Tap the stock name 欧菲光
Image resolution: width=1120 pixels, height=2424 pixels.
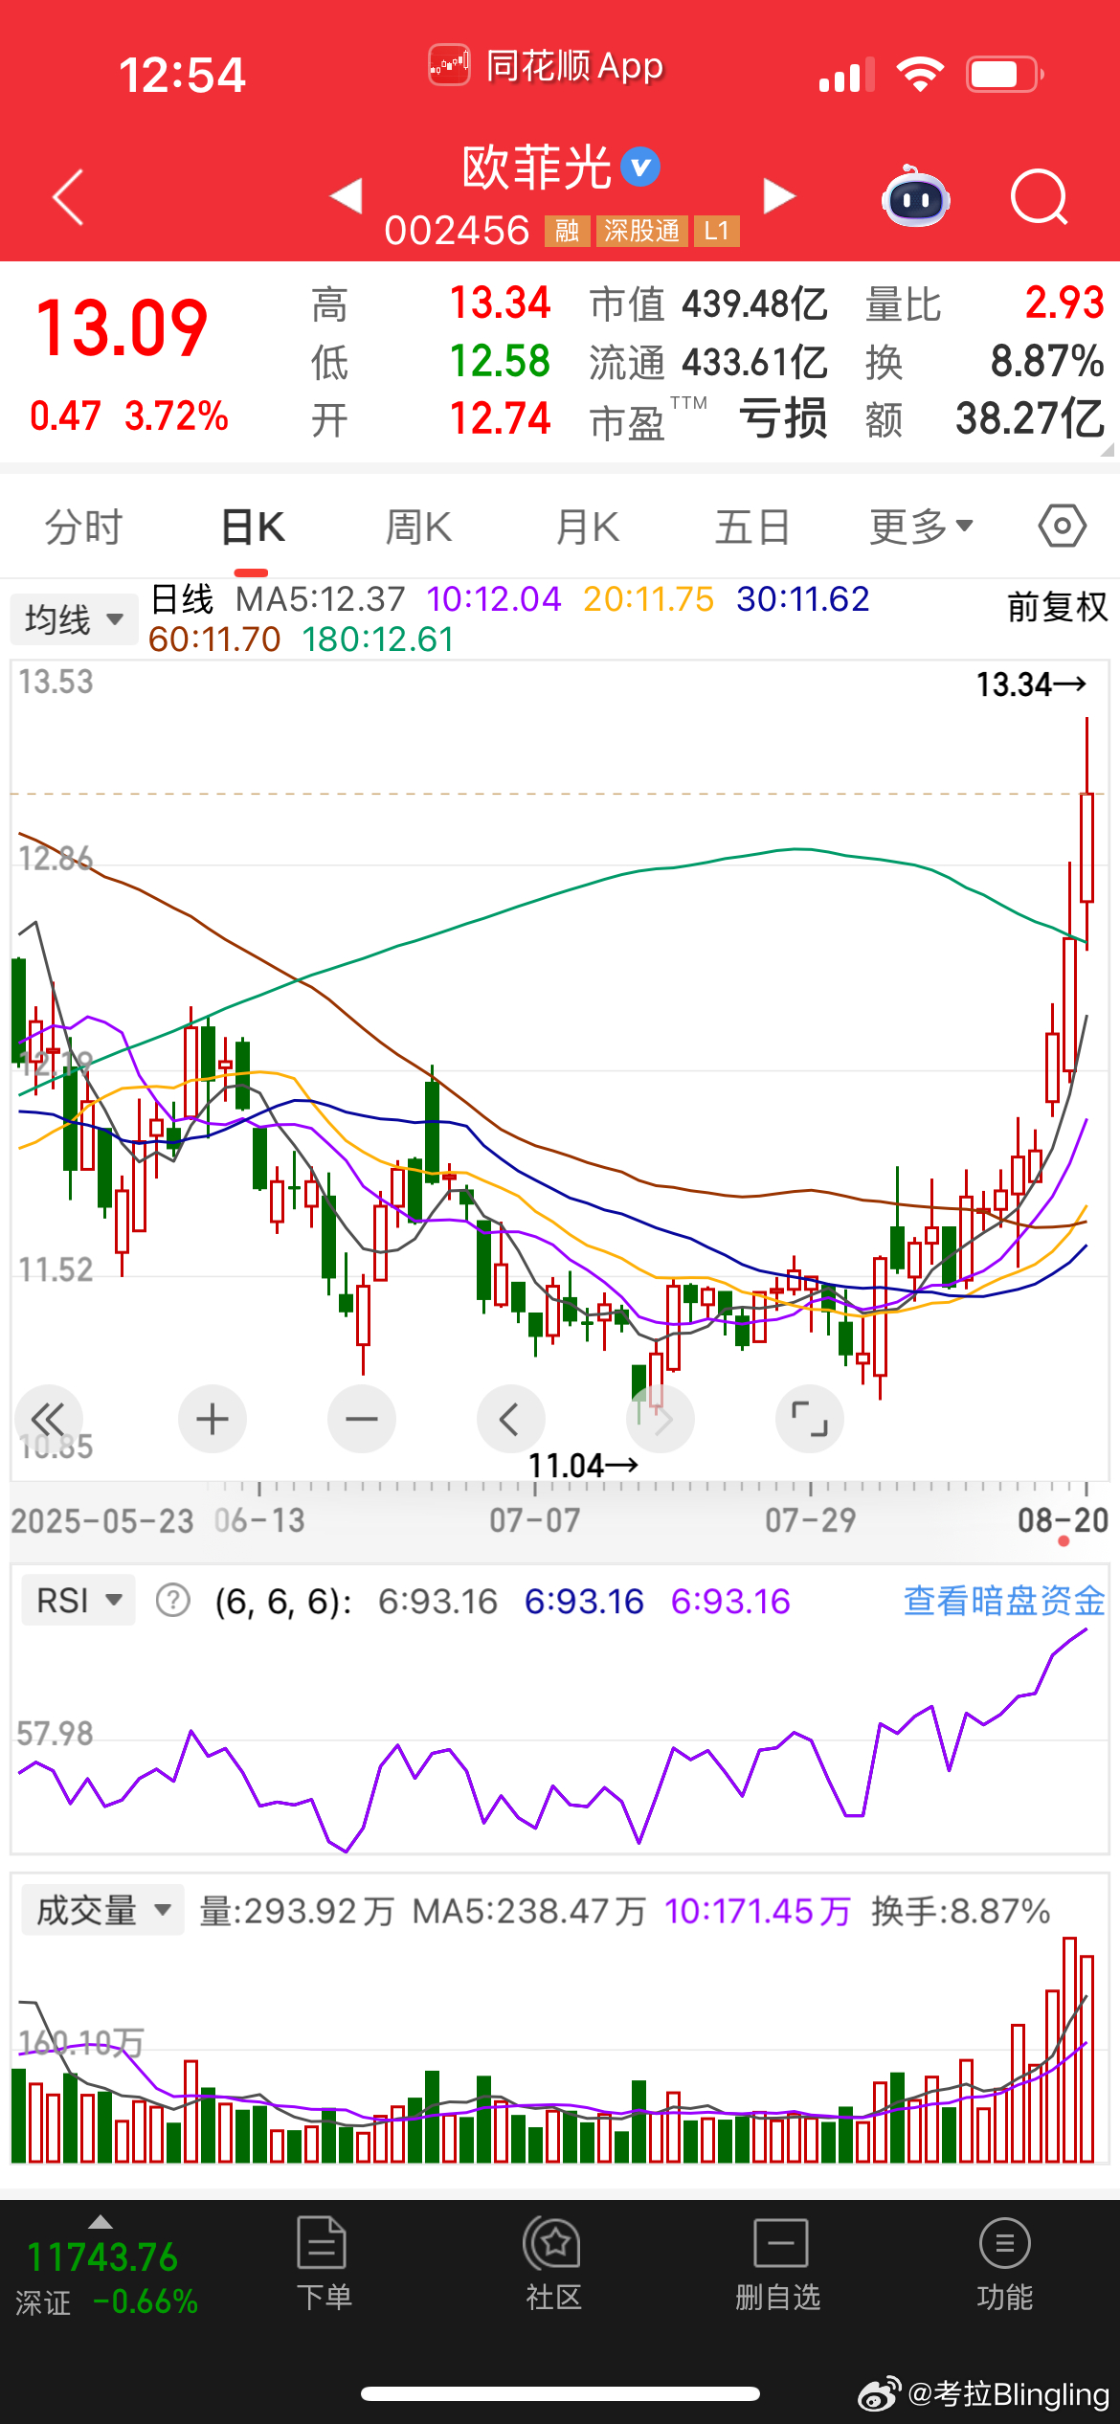pyautogui.click(x=536, y=168)
